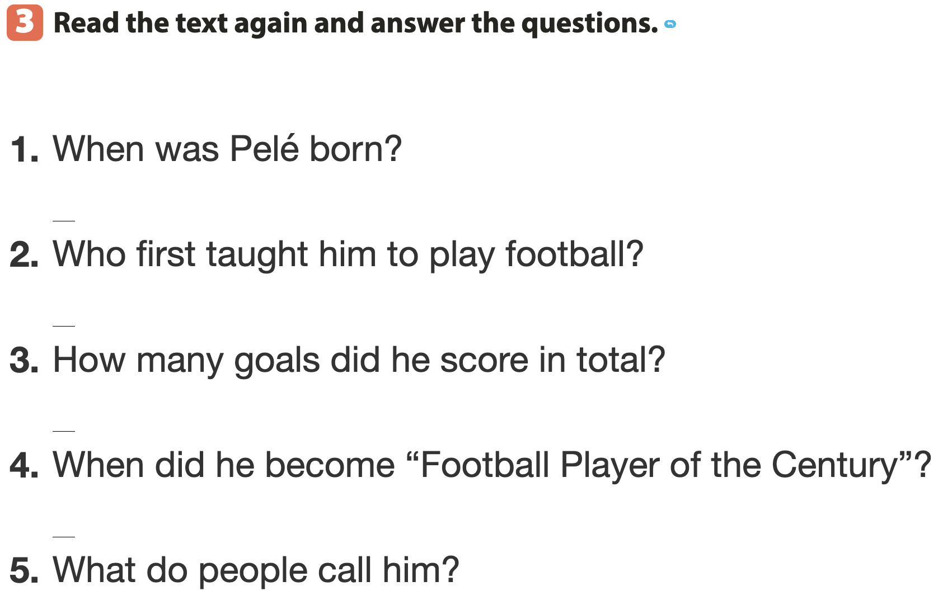Click the answer blank below question 4
The image size is (938, 605).
click(x=64, y=536)
